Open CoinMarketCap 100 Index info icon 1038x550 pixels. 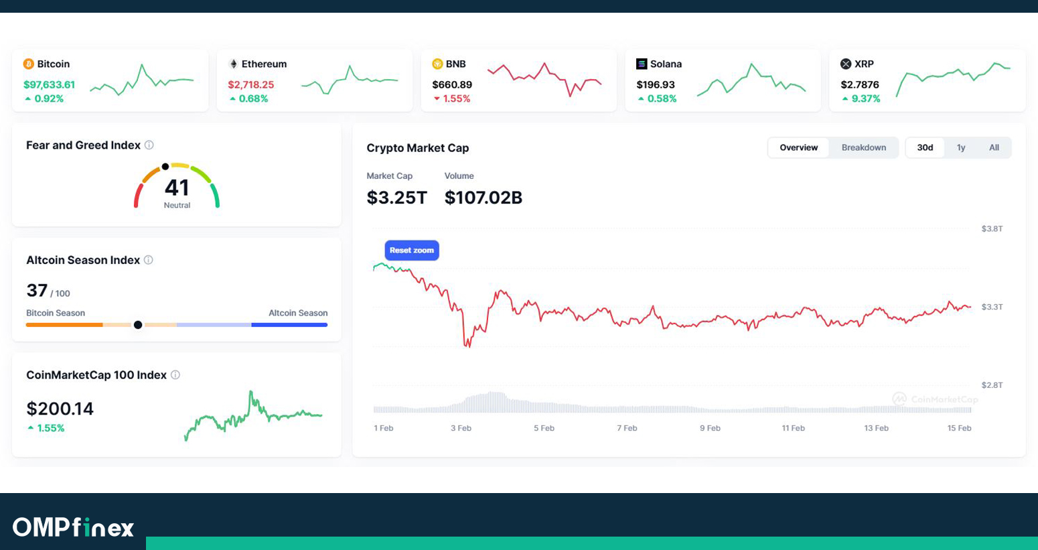point(175,375)
